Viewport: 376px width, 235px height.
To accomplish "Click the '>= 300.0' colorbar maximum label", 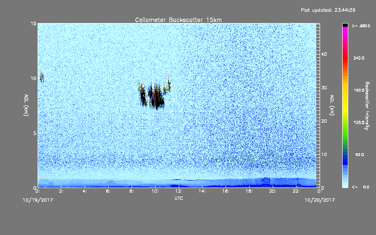I will point(361,26).
